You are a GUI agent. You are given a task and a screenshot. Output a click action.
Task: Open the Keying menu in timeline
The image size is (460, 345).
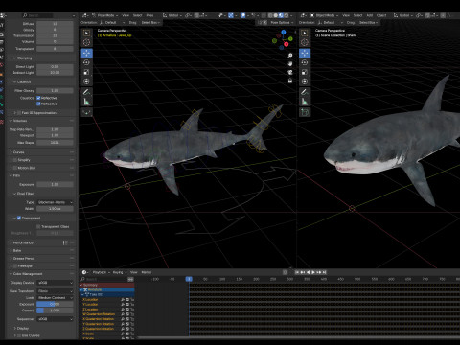tap(120, 272)
